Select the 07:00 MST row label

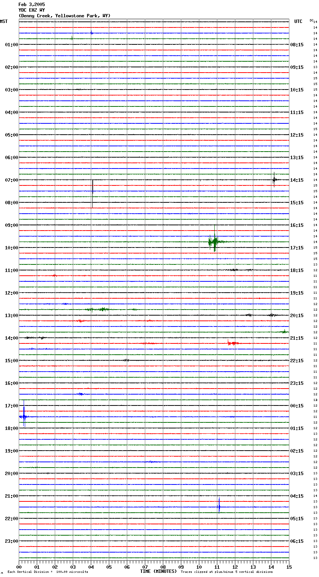[12, 180]
